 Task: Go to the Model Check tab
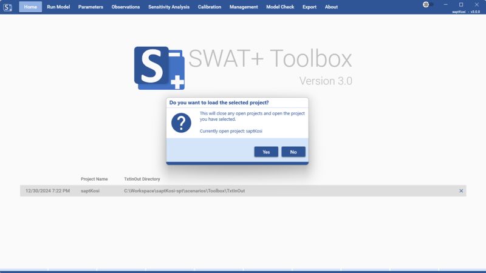pyautogui.click(x=280, y=7)
